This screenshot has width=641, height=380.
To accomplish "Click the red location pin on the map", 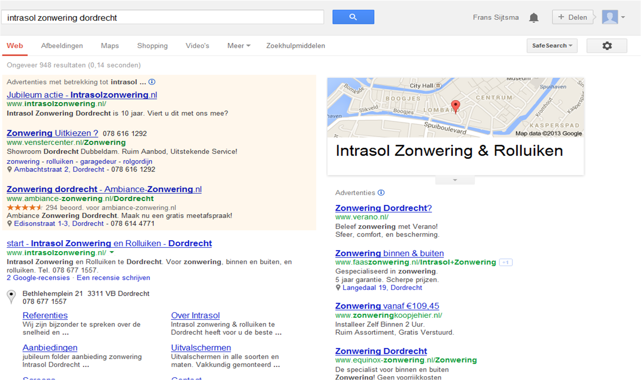I will tap(456, 106).
